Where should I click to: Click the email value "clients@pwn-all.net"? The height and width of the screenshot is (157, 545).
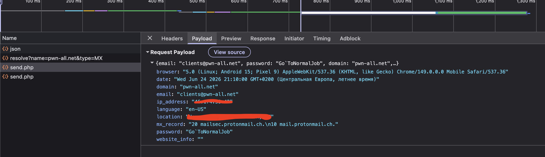[x=207, y=94]
